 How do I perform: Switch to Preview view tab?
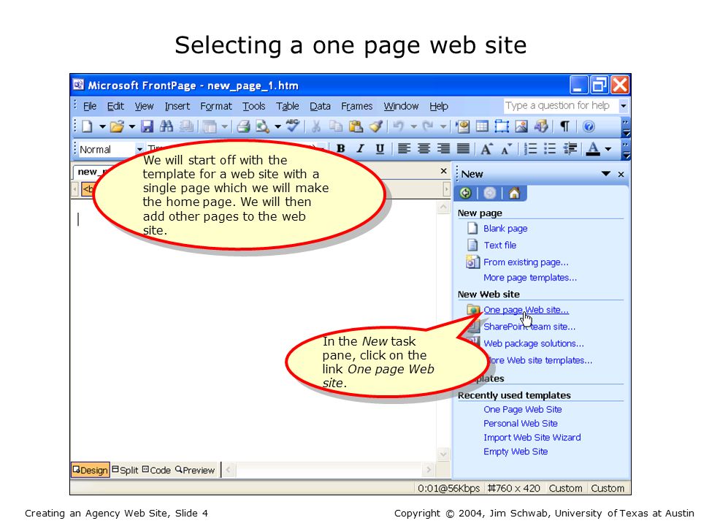[x=195, y=470]
